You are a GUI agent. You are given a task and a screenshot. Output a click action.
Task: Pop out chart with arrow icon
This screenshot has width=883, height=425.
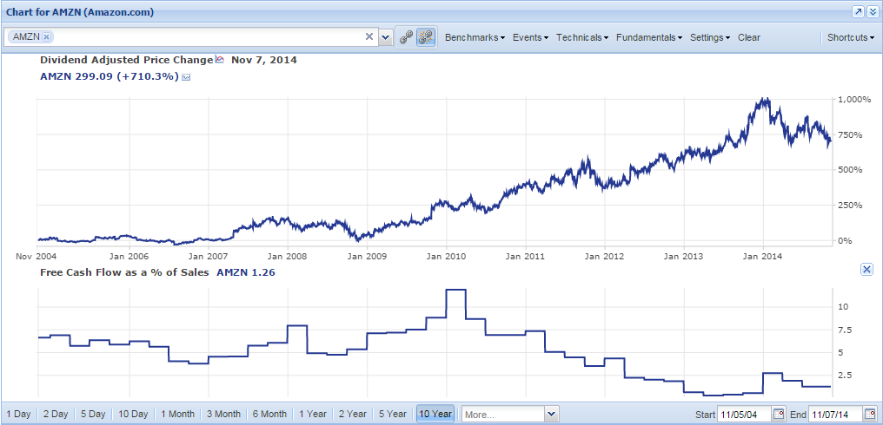[858, 12]
